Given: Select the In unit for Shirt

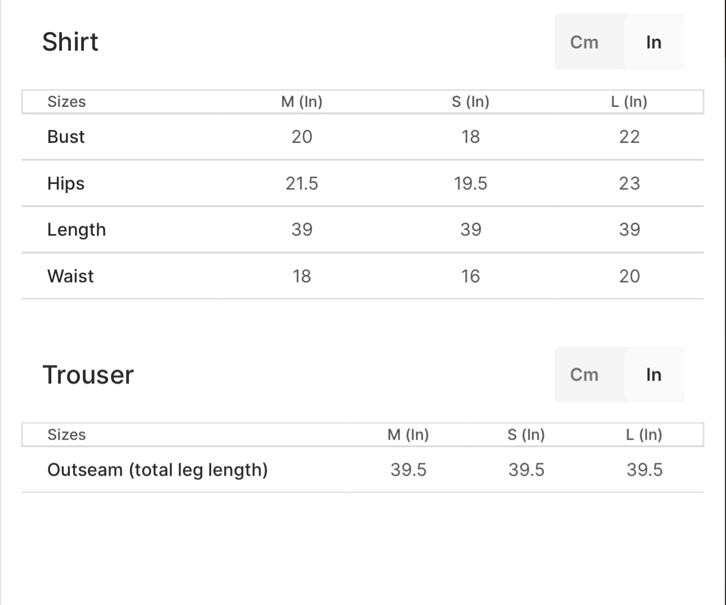Looking at the screenshot, I should tap(653, 42).
